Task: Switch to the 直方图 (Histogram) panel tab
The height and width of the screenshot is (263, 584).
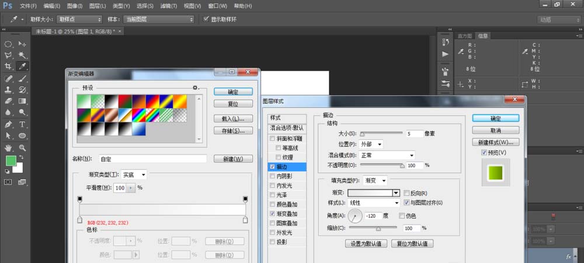Action: (x=465, y=36)
